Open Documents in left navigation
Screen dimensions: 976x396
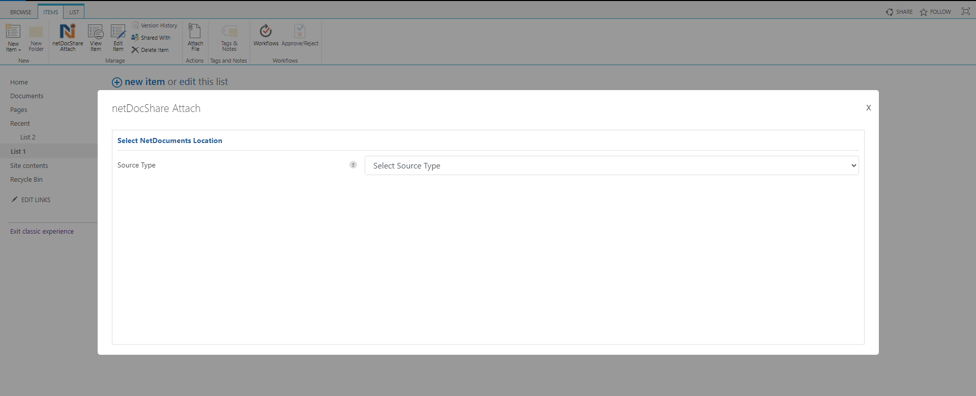[x=27, y=96]
